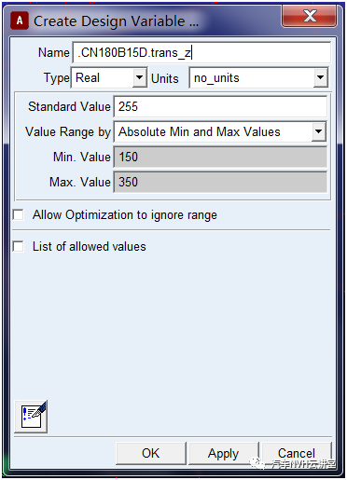Expand the Units dropdown showing no_units

tap(258, 77)
